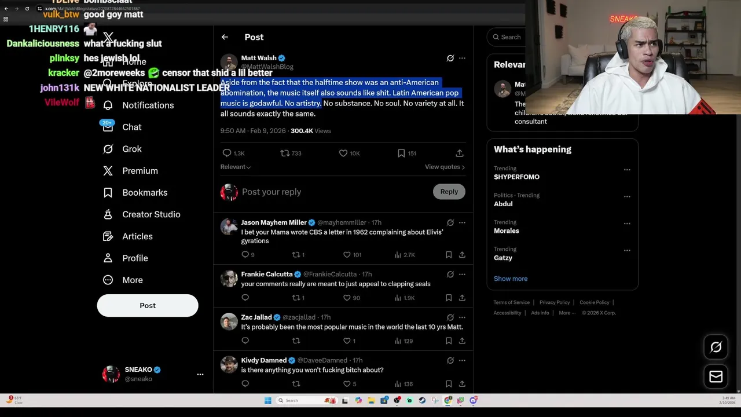Click the taskbar Search box
This screenshot has width=741, height=417.
pos(306,400)
